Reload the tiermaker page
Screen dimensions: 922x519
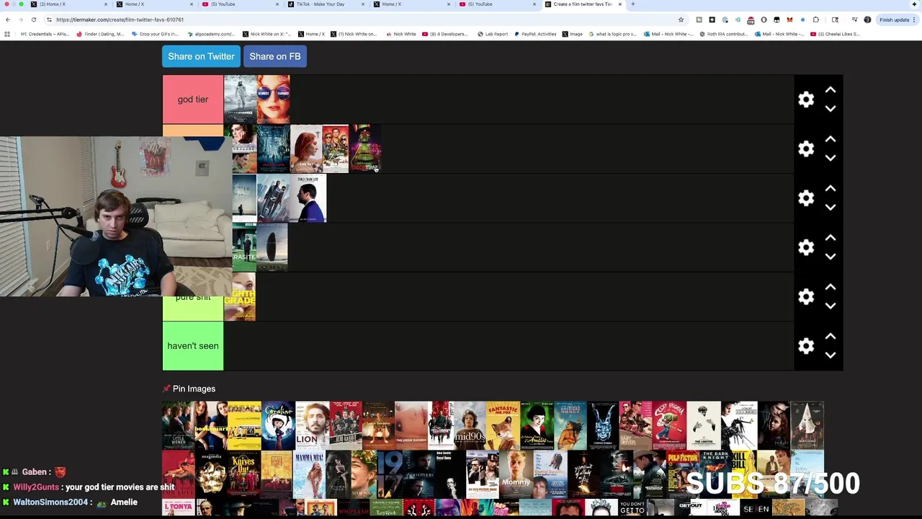point(34,19)
